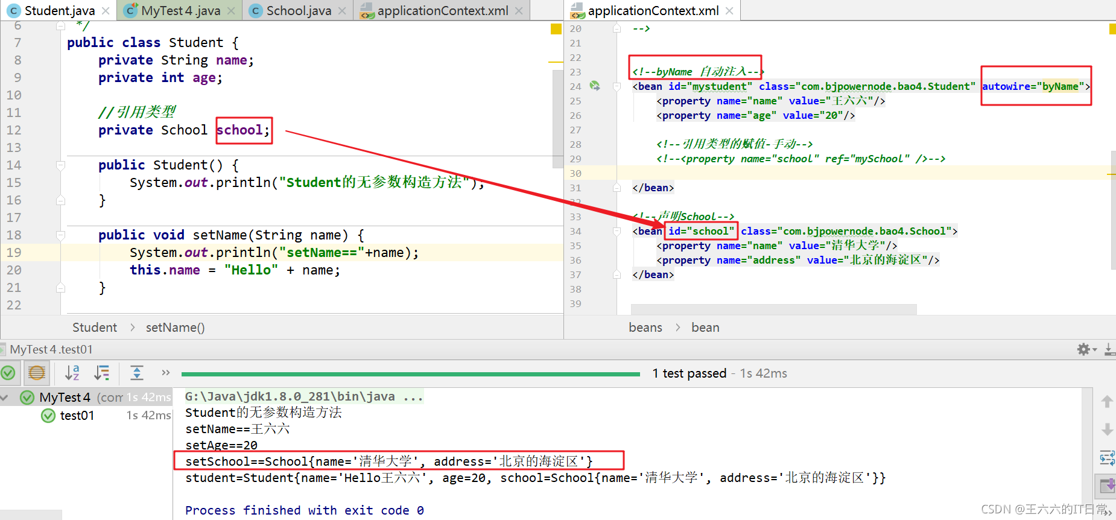
Task: Click passed check icon beside test01
Action: click(48, 416)
